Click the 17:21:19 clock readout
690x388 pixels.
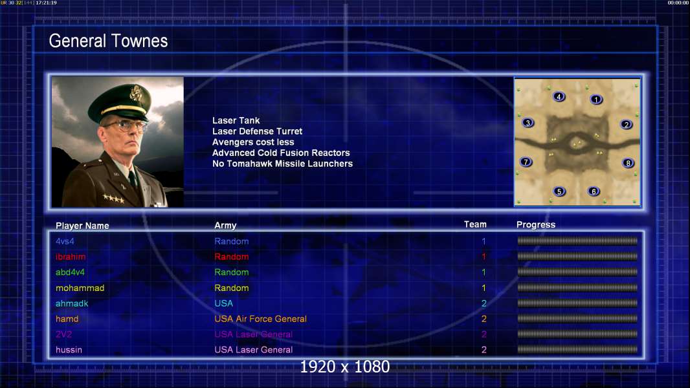46,3
